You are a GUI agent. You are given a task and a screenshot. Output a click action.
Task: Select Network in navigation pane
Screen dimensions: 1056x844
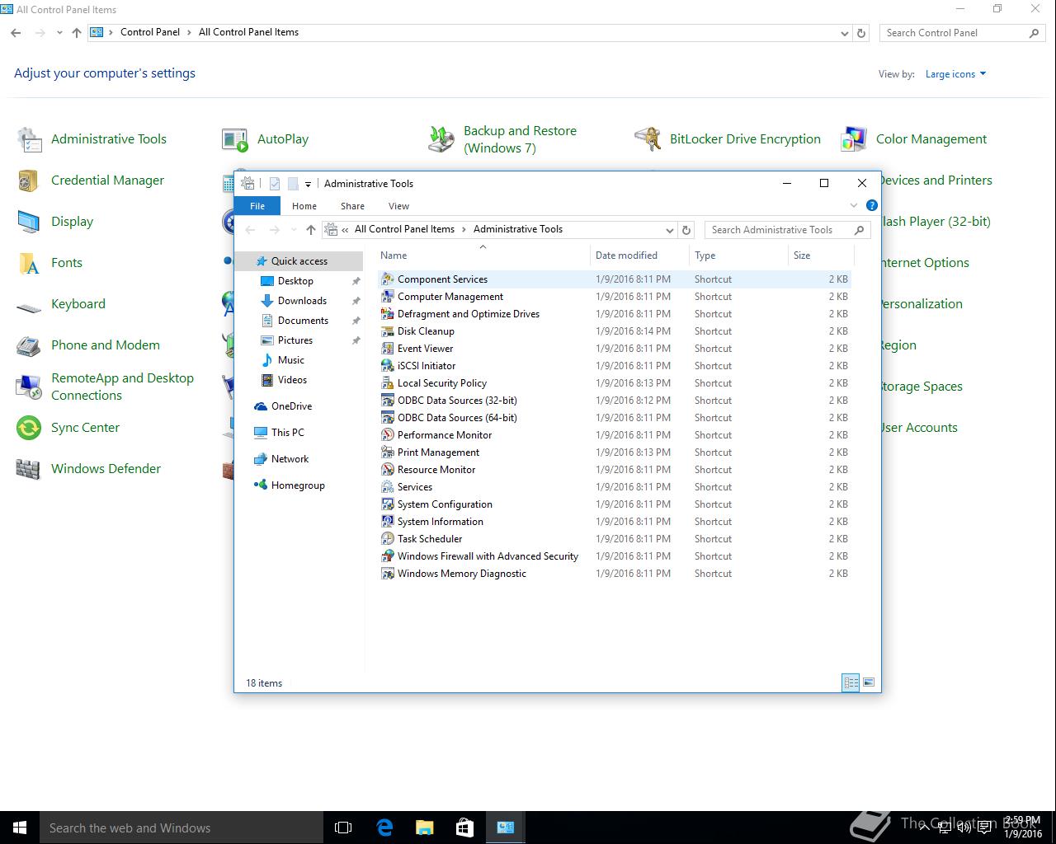[x=290, y=459]
